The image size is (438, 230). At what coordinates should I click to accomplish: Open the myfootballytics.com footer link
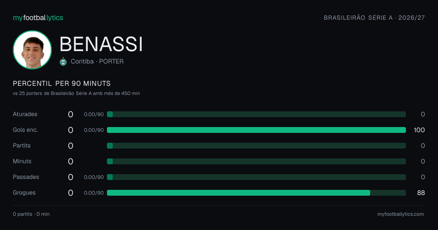coord(401,214)
